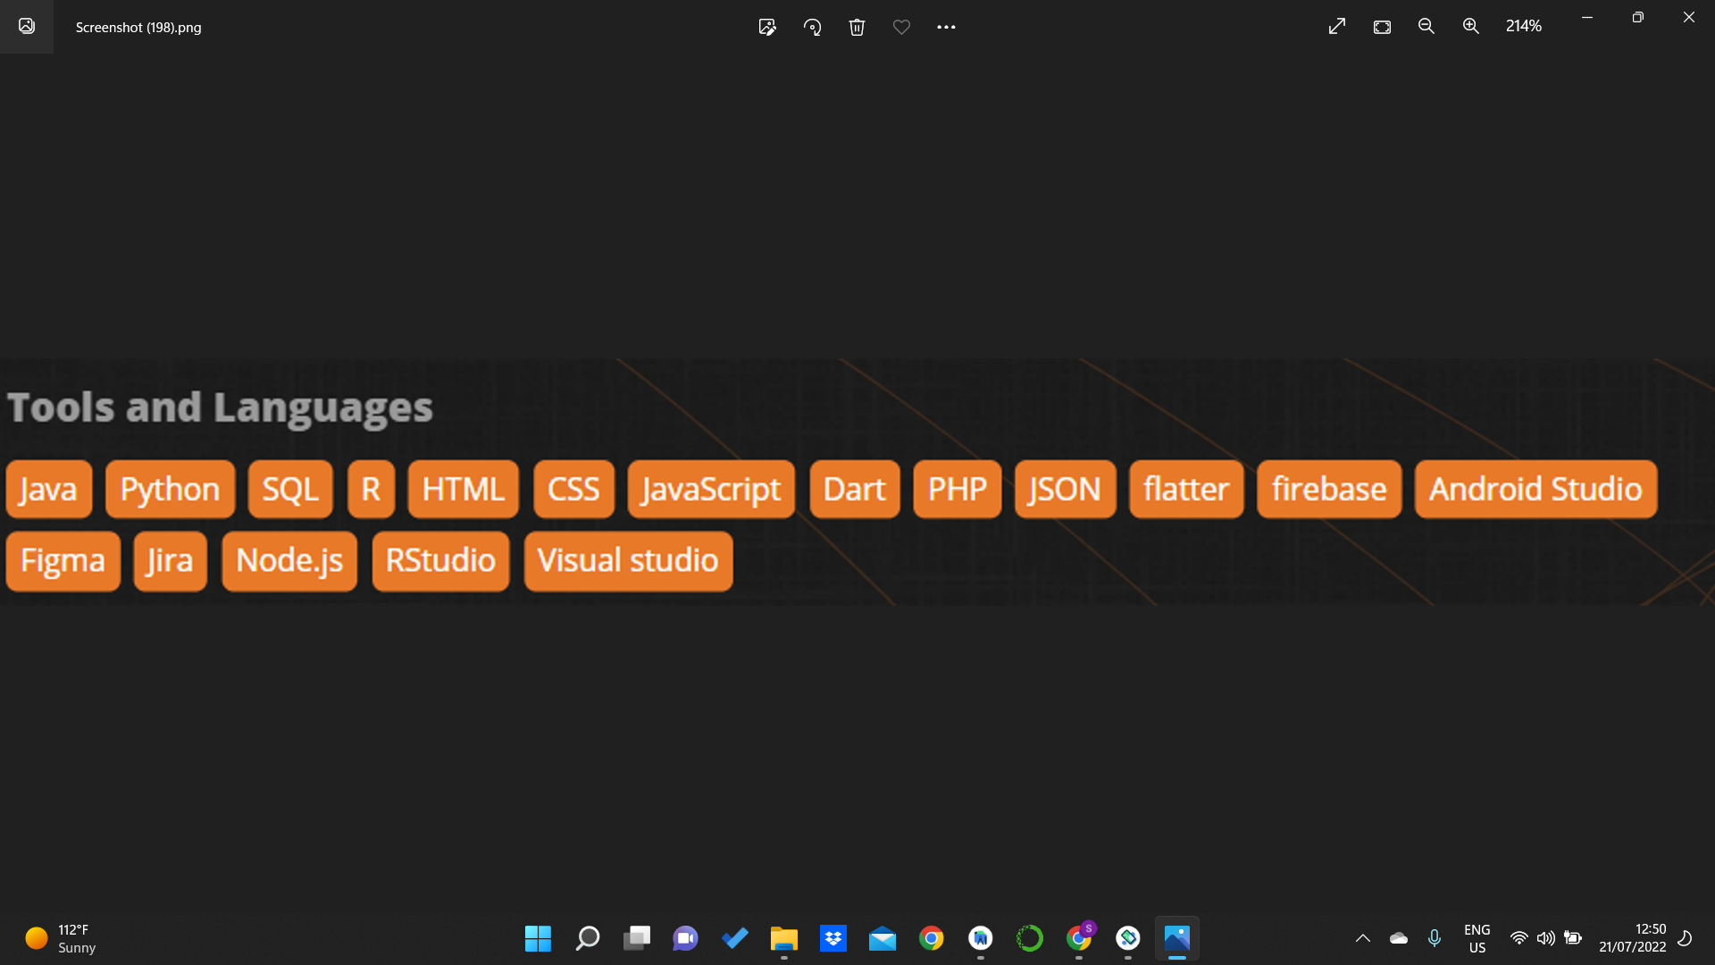The width and height of the screenshot is (1715, 965).
Task: Open the Chrome icon with purple S badge
Action: 1080,936
